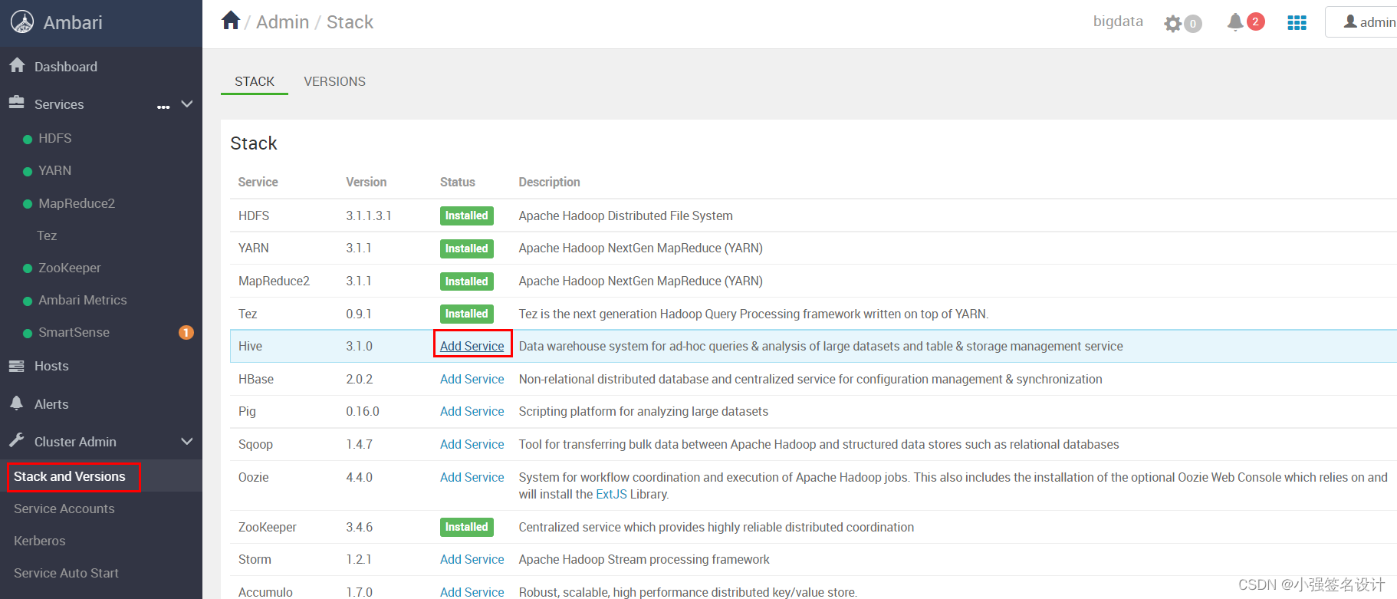1397x599 pixels.
Task: Click Add Service for HBase
Action: pyautogui.click(x=472, y=379)
